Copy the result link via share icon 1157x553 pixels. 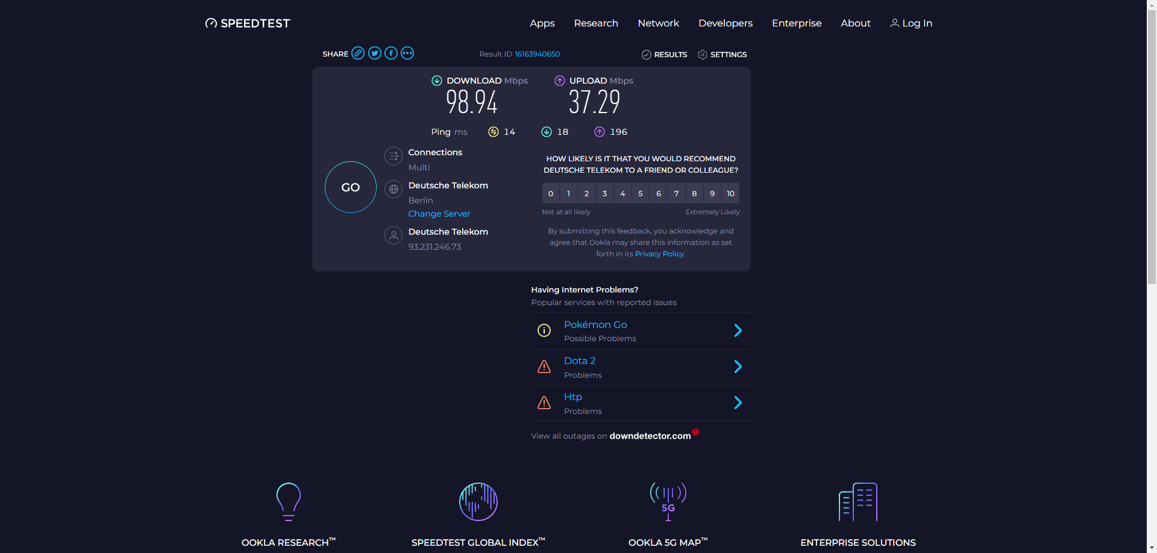tap(358, 54)
